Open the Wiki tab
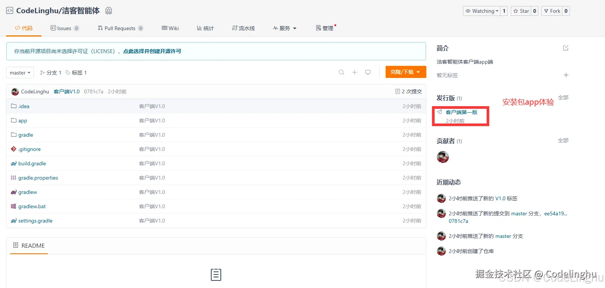Viewport: 605px width, 288px height. [x=170, y=28]
